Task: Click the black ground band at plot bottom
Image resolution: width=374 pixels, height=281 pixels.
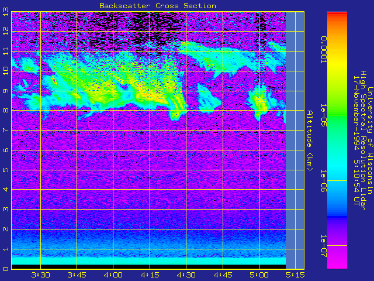Action: click(x=148, y=266)
